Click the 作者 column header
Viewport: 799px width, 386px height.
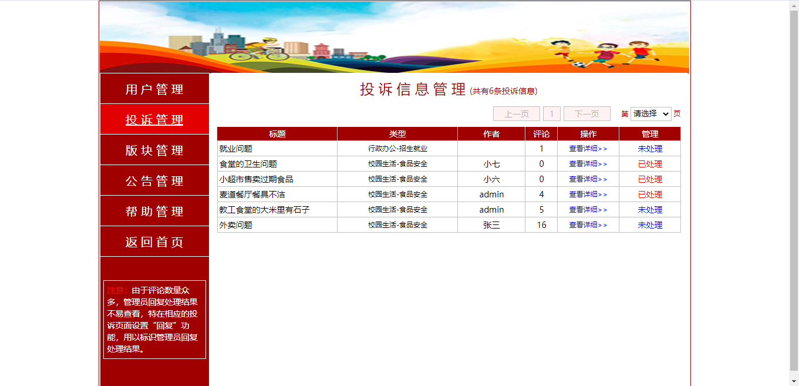(x=491, y=134)
